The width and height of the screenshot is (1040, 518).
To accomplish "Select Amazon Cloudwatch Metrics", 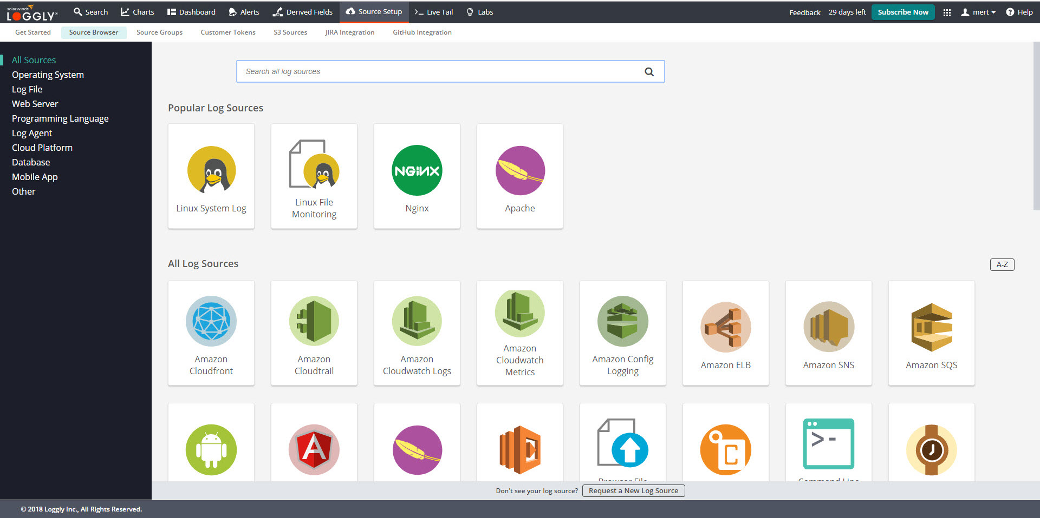I will [x=520, y=333].
